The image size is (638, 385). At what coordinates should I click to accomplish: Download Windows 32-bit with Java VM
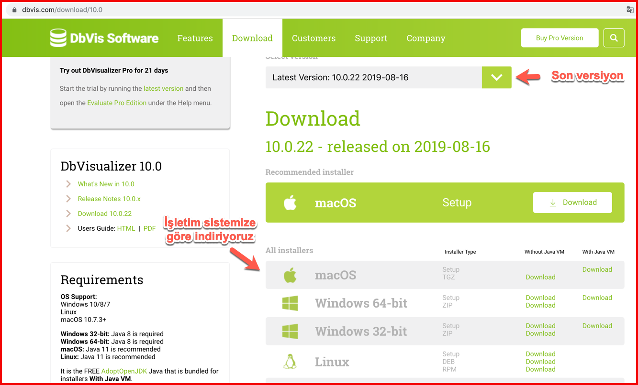597,326
